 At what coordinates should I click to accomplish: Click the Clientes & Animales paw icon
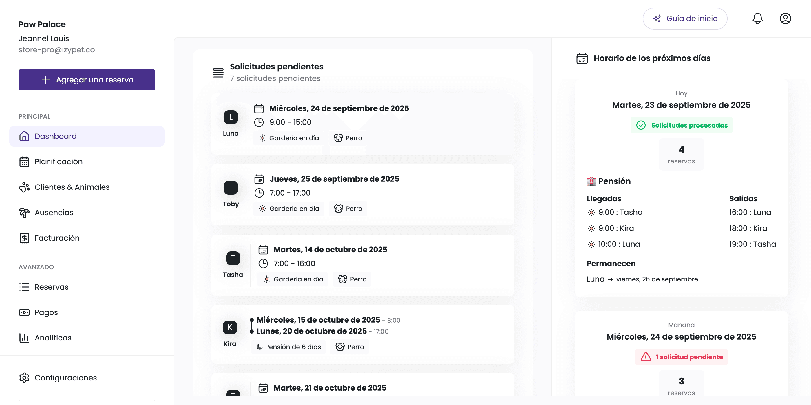pyautogui.click(x=24, y=187)
